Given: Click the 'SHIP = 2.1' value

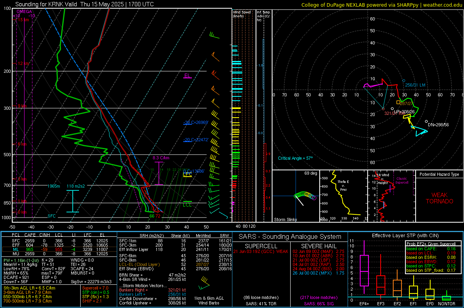Looking at the screenshot, I should 92,301.
